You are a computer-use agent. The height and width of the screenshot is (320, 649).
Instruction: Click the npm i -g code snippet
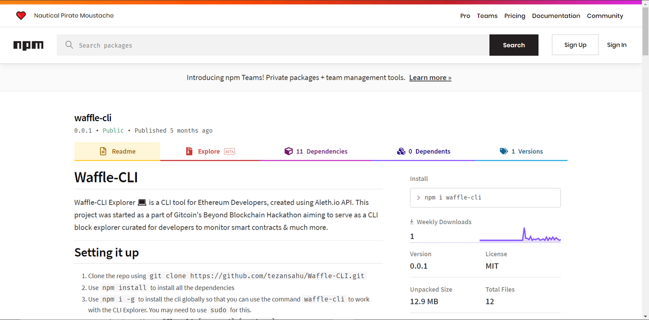(x=119, y=299)
